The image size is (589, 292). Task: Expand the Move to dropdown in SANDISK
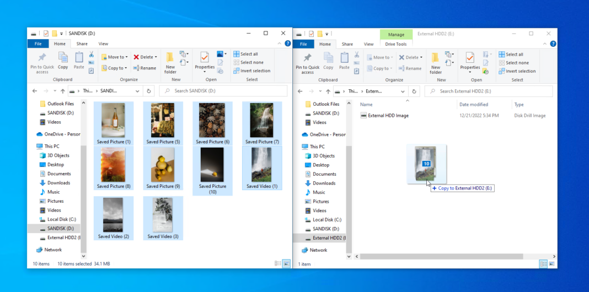126,57
